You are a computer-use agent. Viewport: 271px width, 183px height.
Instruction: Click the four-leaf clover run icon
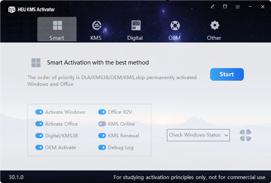pyautogui.click(x=245, y=135)
